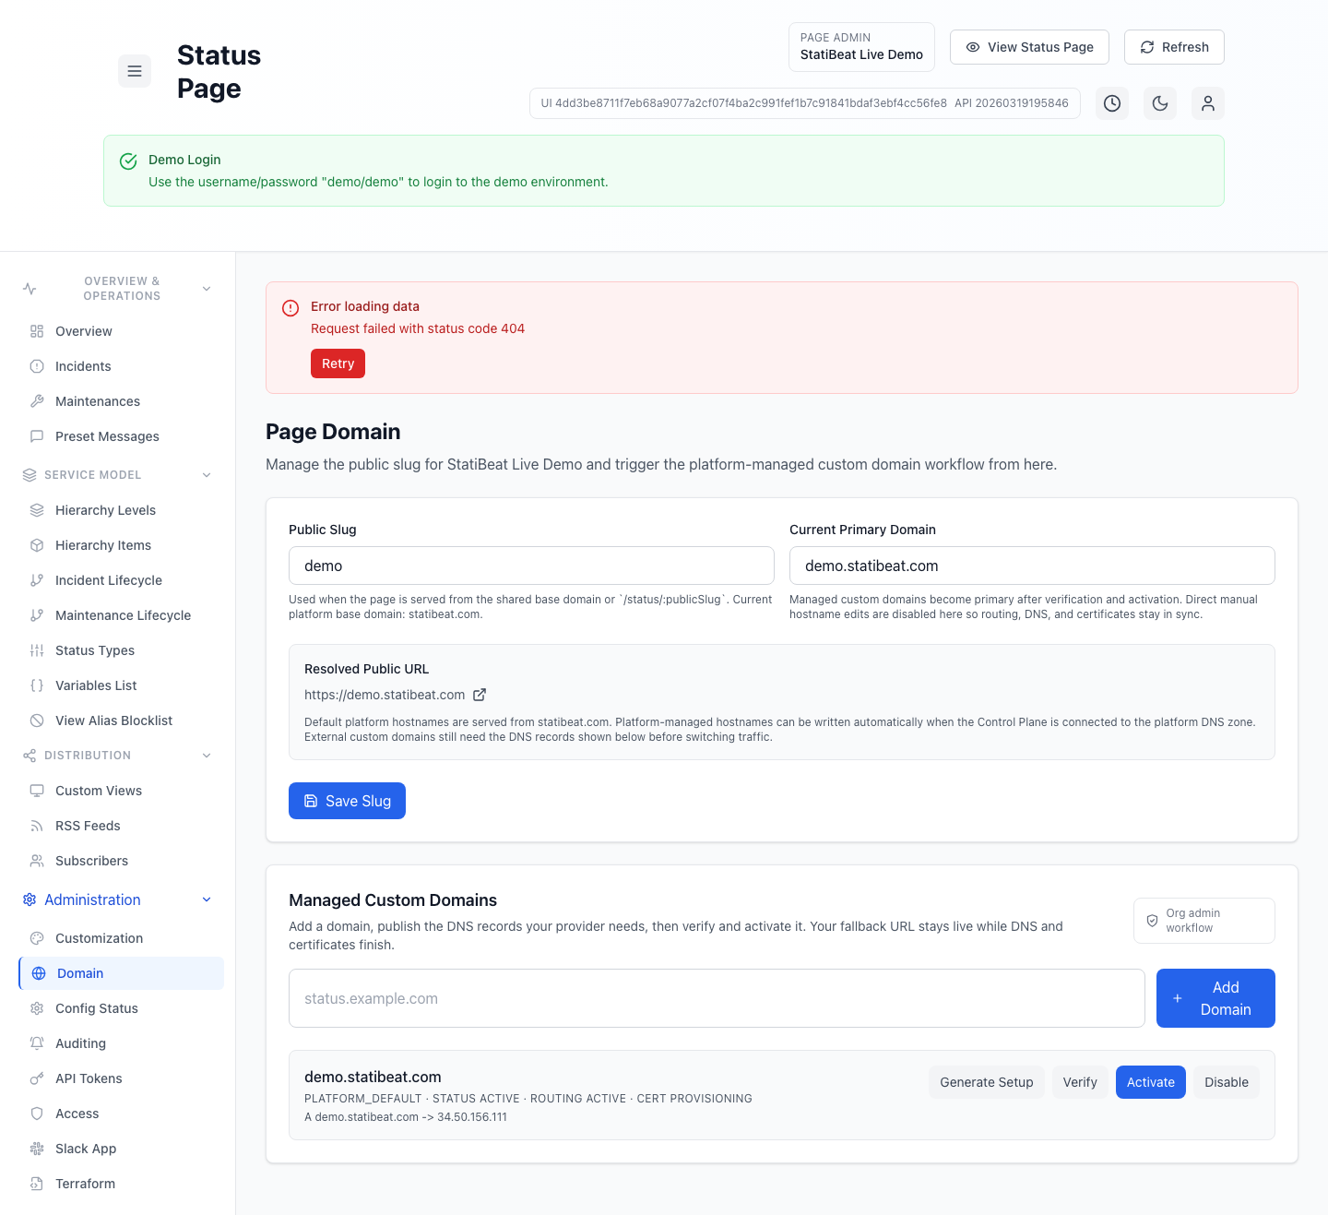Screen dimensions: 1328x1215
Task: Click View Status Page
Action: coord(1029,47)
